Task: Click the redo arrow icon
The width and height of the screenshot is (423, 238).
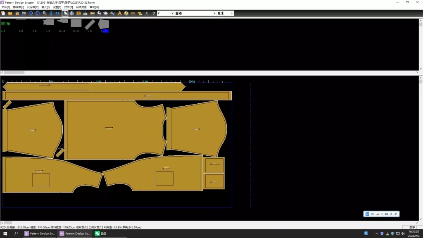Action: (37, 13)
